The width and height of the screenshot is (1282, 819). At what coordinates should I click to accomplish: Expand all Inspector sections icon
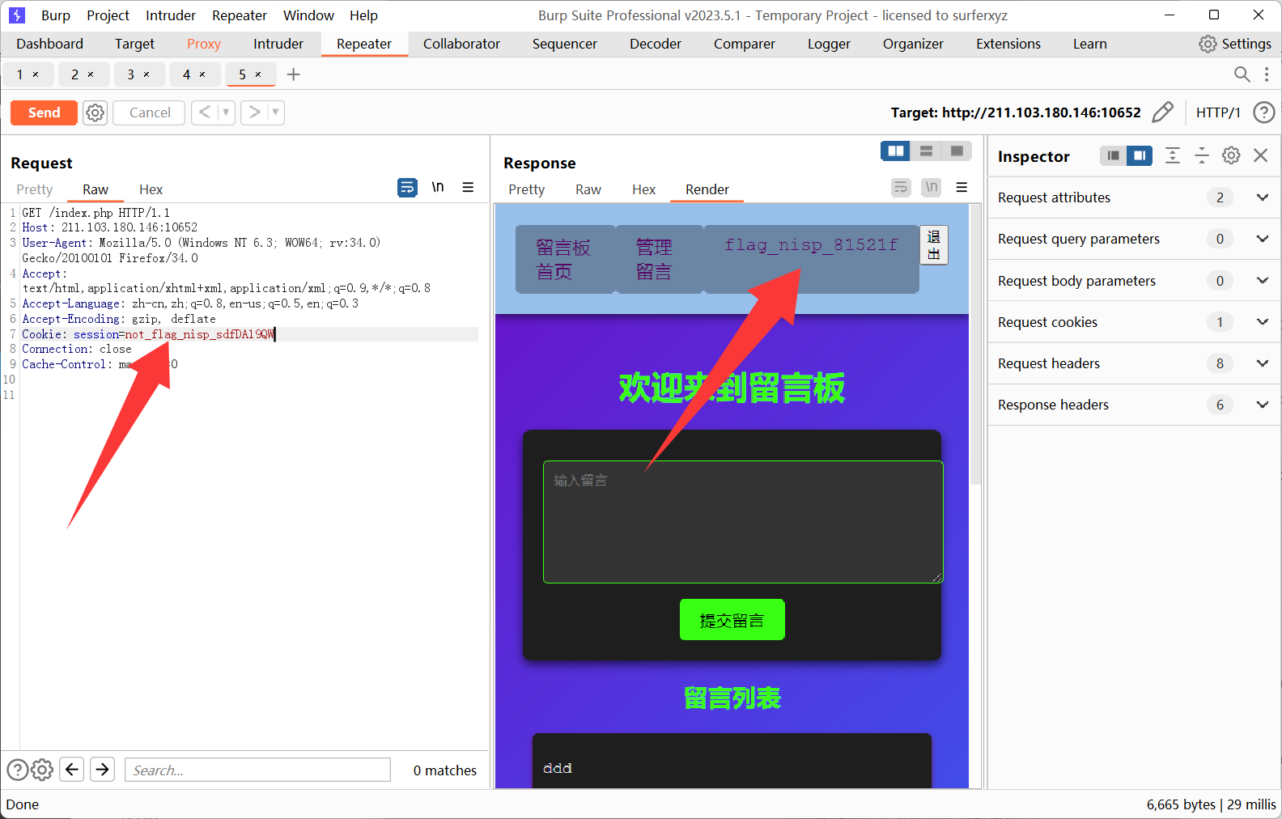coord(1173,155)
